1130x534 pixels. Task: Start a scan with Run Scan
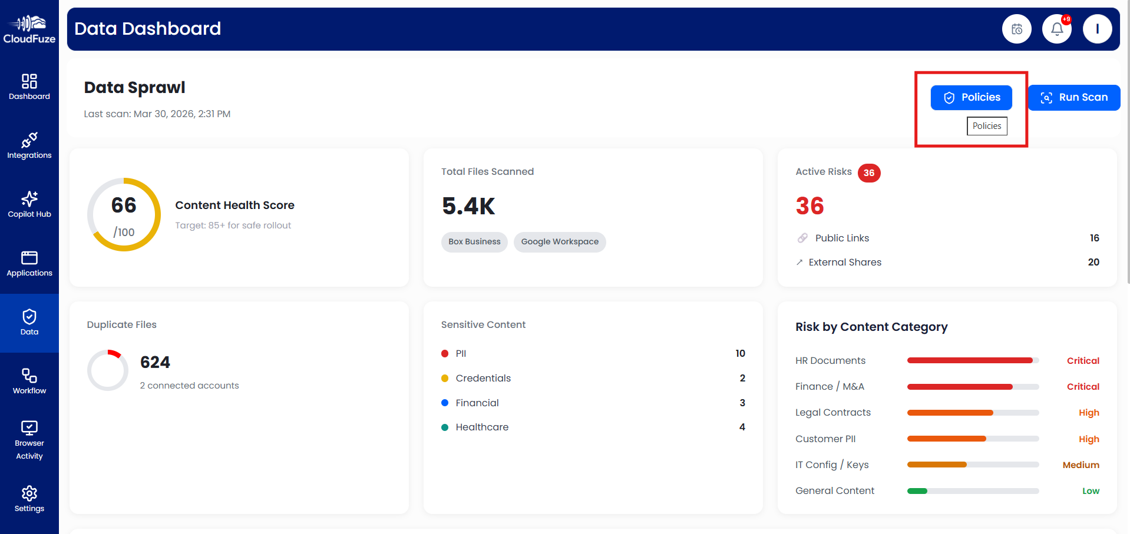[1073, 97]
